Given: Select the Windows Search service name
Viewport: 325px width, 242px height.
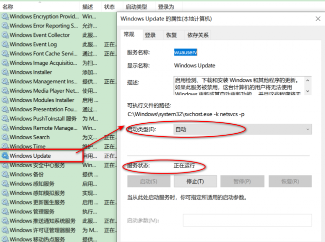Looking at the screenshot, I should click(29, 137).
